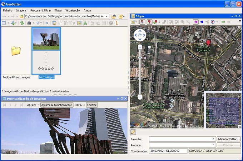The height and width of the screenshot is (161, 243).
Task: Toggle the outlined pin marker button on map toolbar
Action: click(x=142, y=22)
